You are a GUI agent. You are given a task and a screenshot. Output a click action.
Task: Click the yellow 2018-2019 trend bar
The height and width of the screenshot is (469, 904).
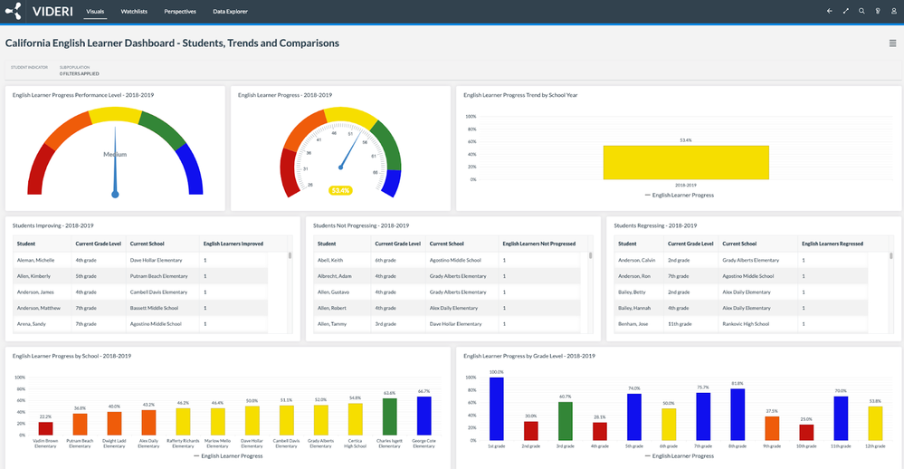click(686, 162)
